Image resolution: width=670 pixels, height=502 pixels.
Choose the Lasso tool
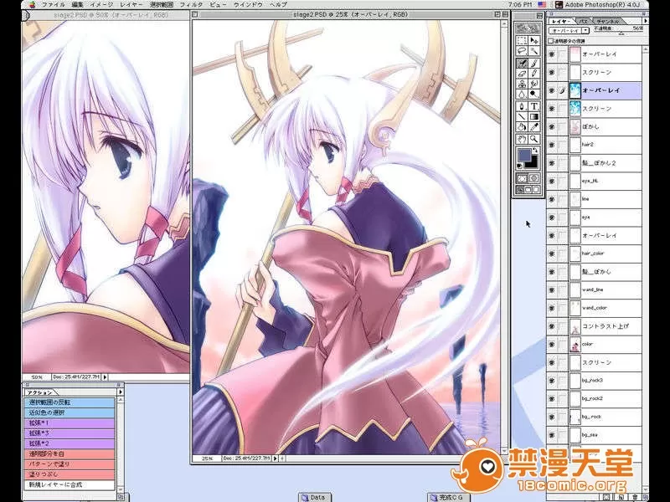tap(522, 52)
